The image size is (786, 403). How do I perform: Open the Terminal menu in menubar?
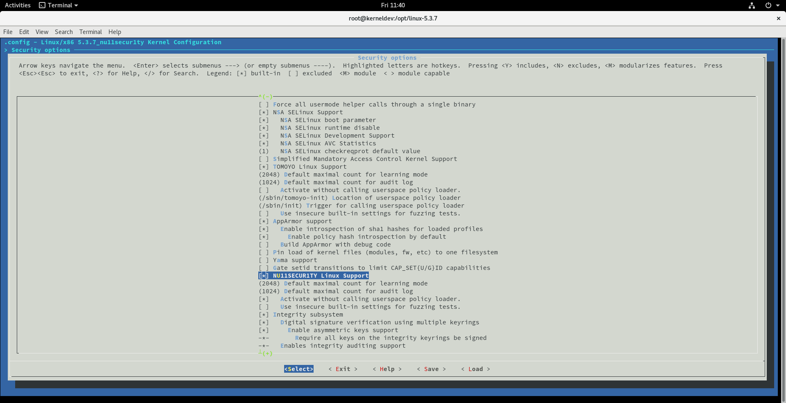click(90, 32)
